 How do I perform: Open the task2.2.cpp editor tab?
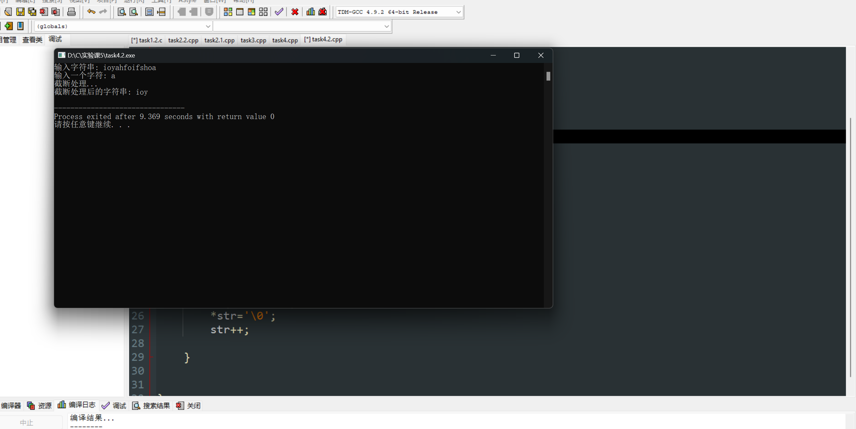pos(183,40)
